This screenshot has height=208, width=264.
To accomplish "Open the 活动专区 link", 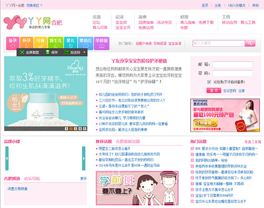I will click(164, 23).
